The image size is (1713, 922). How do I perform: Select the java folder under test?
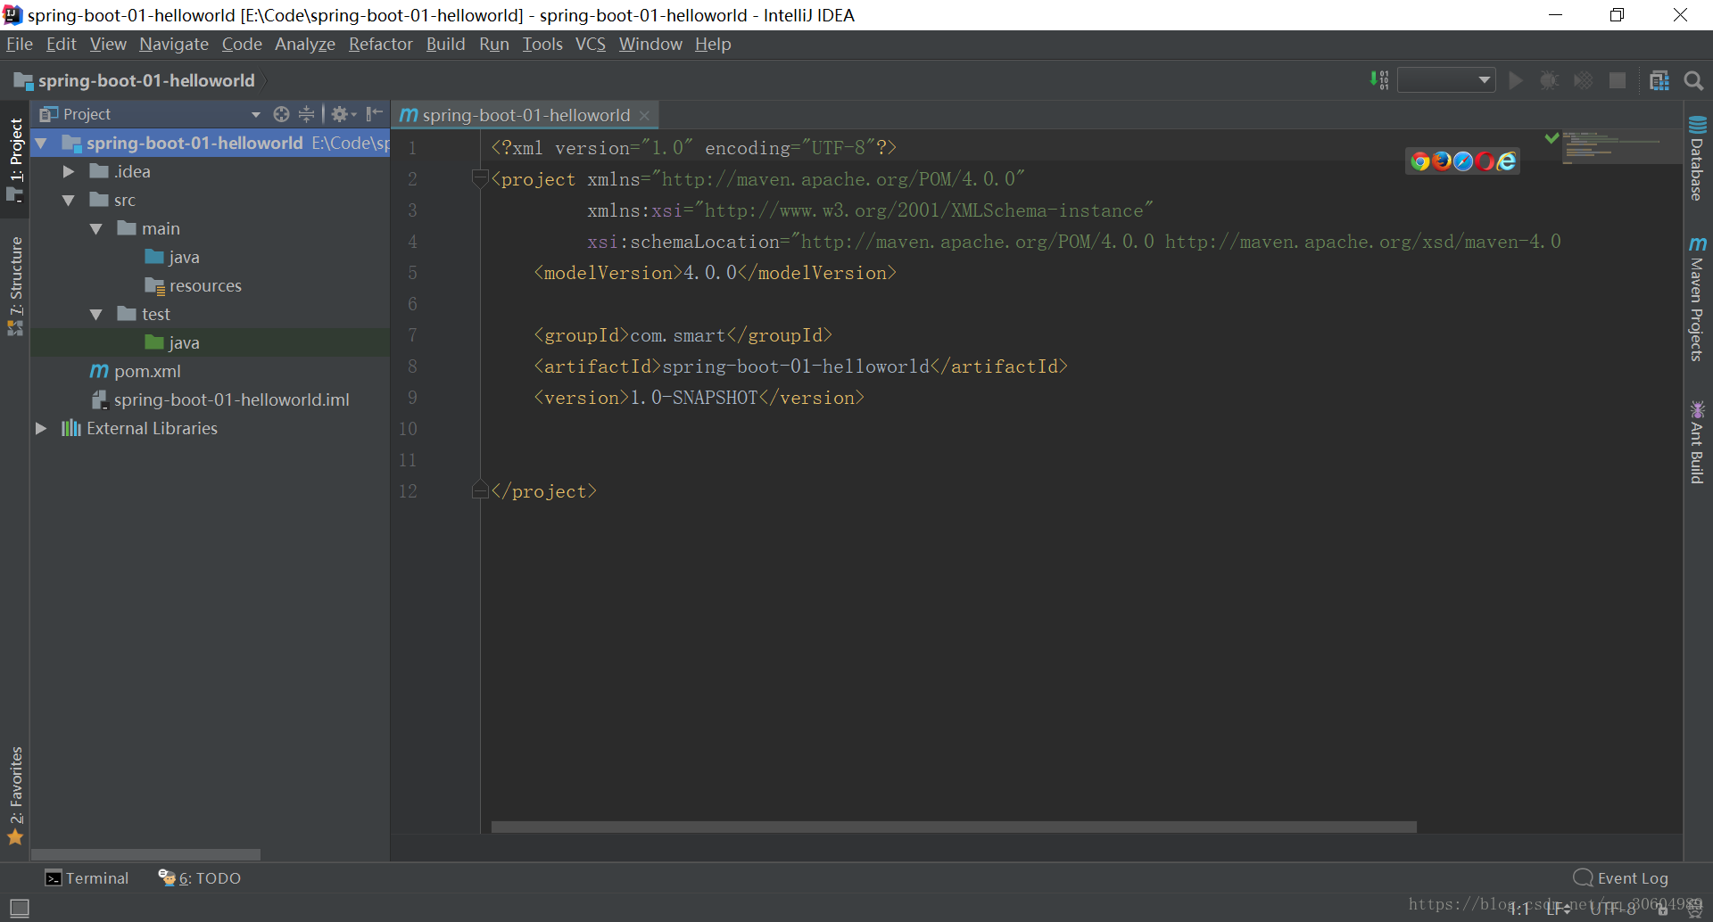[x=172, y=342]
